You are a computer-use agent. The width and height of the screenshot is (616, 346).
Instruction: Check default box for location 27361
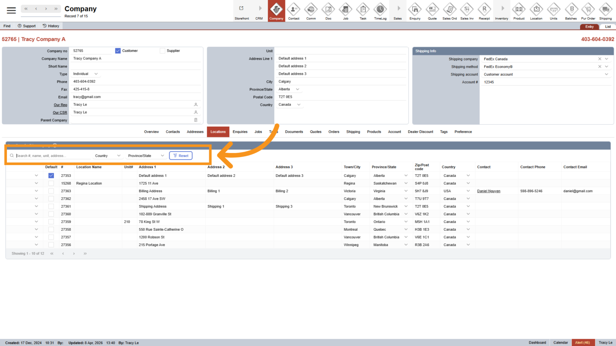(x=51, y=207)
